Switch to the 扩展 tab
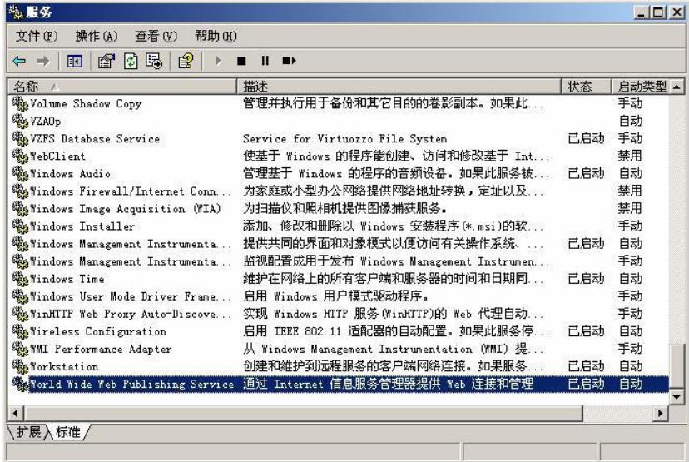The height and width of the screenshot is (462, 689). pyautogui.click(x=28, y=432)
